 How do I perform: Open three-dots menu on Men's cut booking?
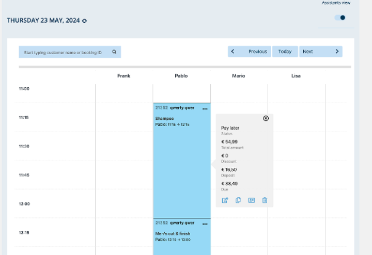205,224
